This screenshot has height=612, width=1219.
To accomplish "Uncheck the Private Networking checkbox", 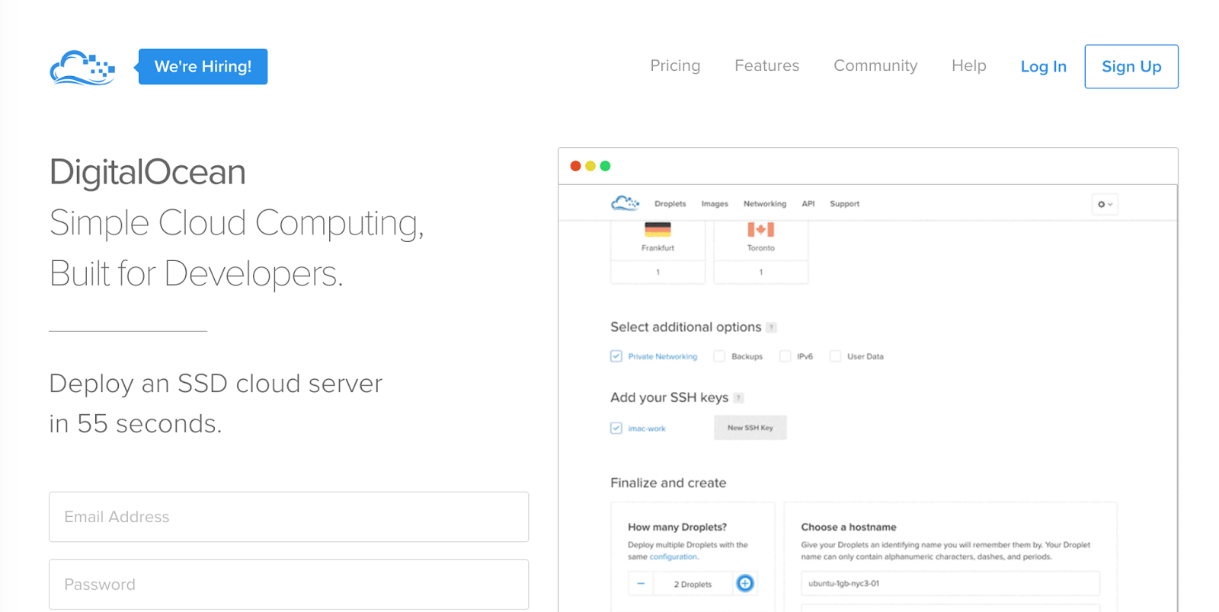I will pyautogui.click(x=616, y=356).
